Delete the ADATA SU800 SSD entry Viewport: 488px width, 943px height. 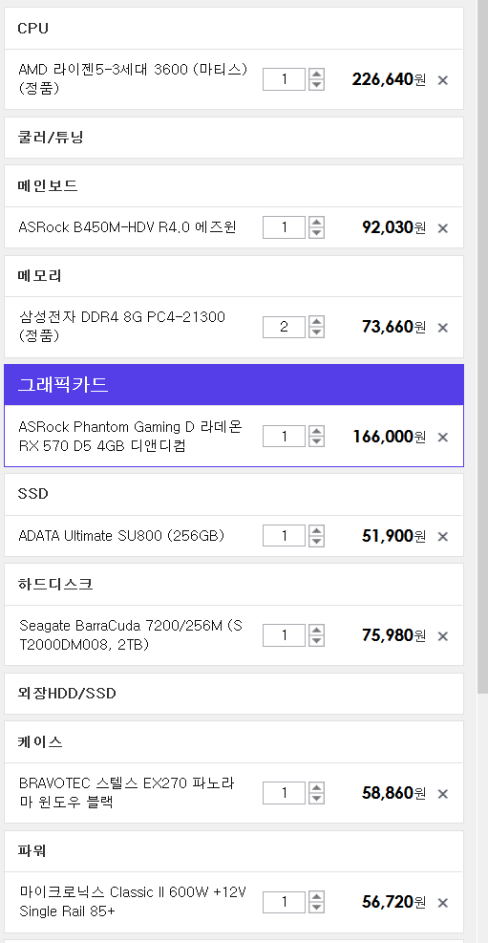click(443, 536)
